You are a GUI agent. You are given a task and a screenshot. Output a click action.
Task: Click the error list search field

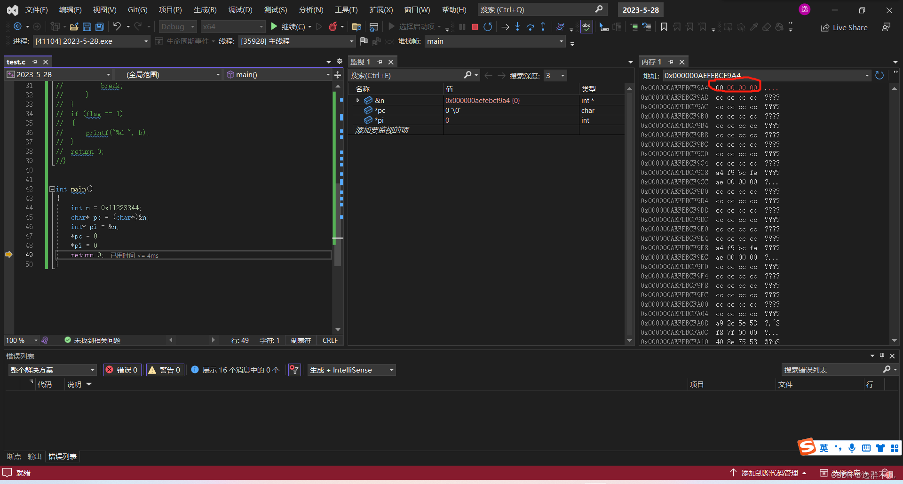[832, 370]
